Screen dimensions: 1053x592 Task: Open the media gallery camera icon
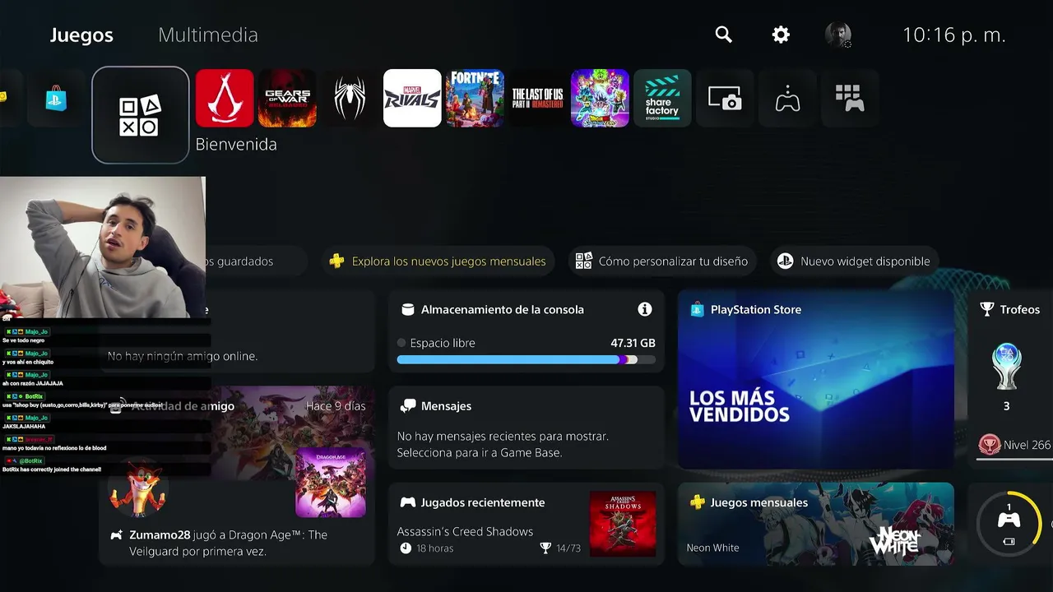pyautogui.click(x=725, y=99)
